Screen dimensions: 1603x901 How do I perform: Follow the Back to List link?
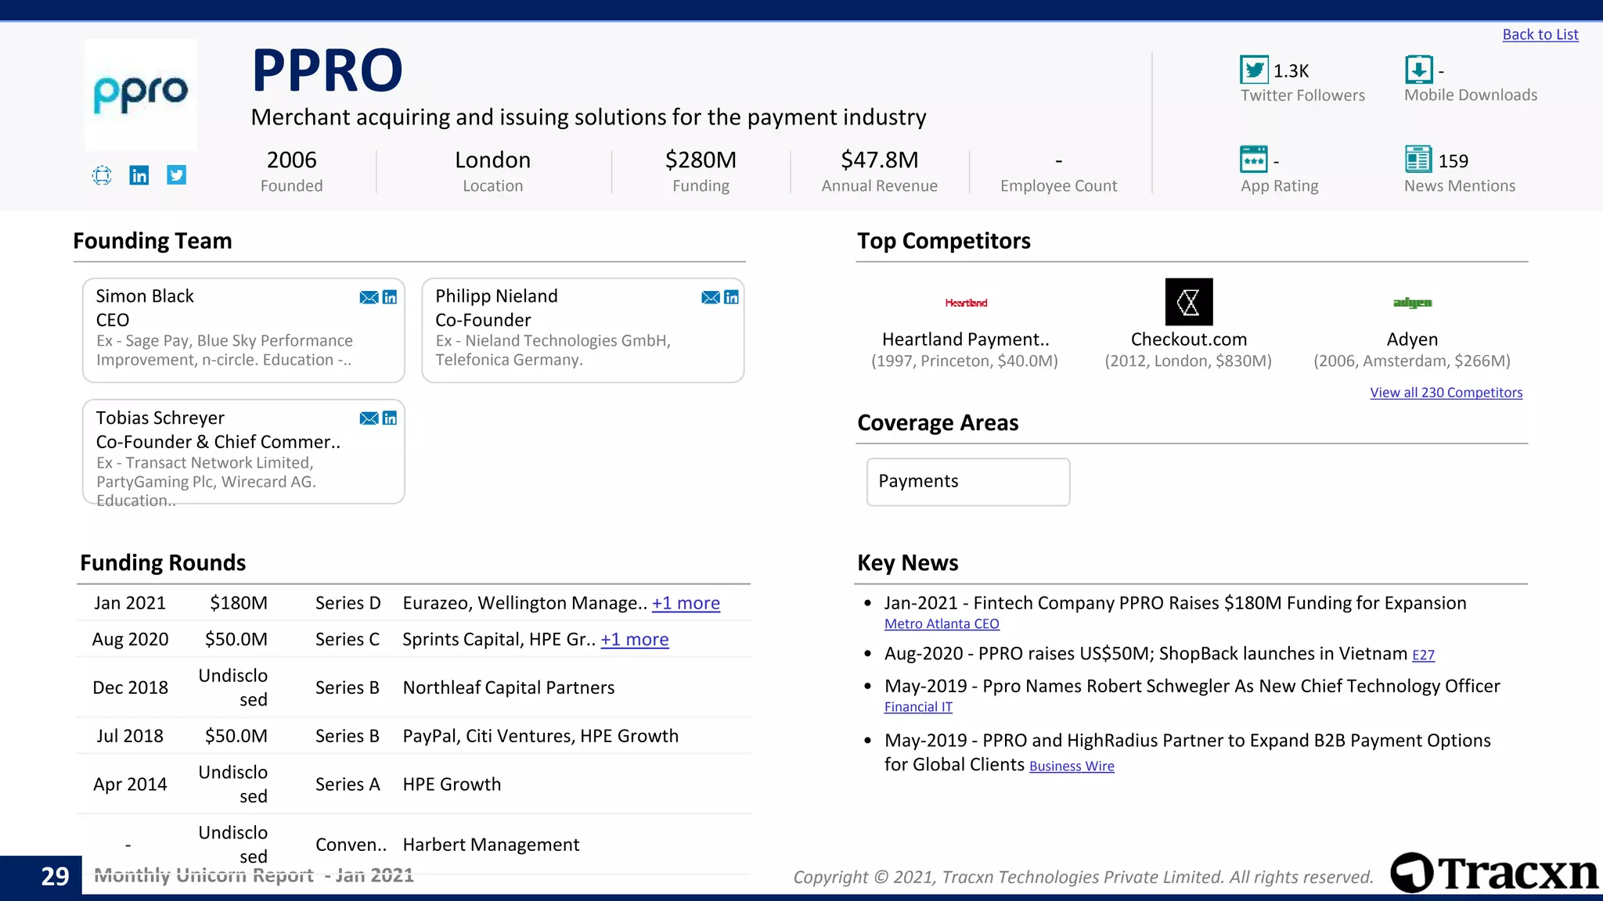point(1540,34)
